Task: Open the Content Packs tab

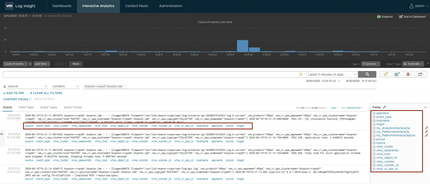Action: (x=136, y=6)
